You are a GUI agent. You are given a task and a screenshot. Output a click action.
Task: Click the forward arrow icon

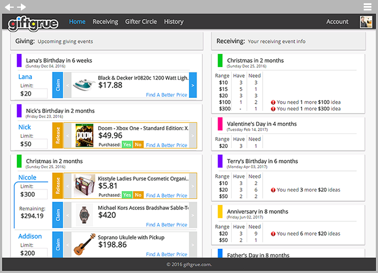21,7
